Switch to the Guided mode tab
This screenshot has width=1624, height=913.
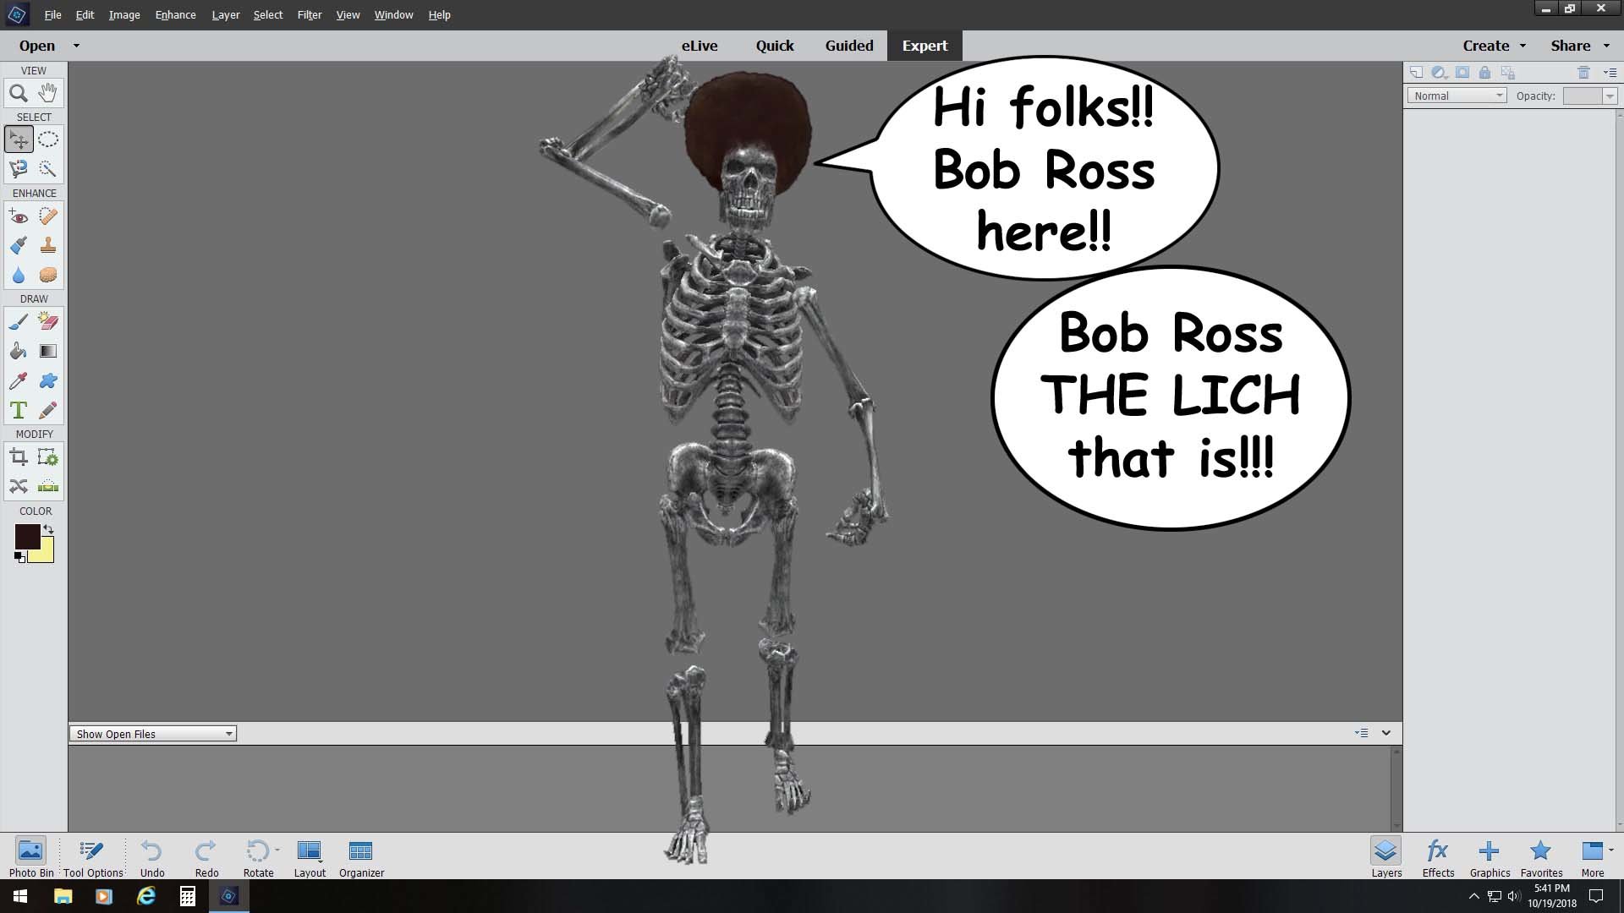849,46
